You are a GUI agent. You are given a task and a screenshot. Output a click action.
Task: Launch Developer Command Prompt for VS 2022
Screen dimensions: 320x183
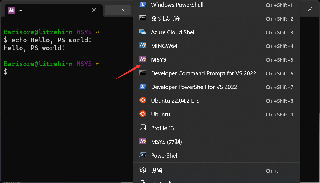(203, 73)
